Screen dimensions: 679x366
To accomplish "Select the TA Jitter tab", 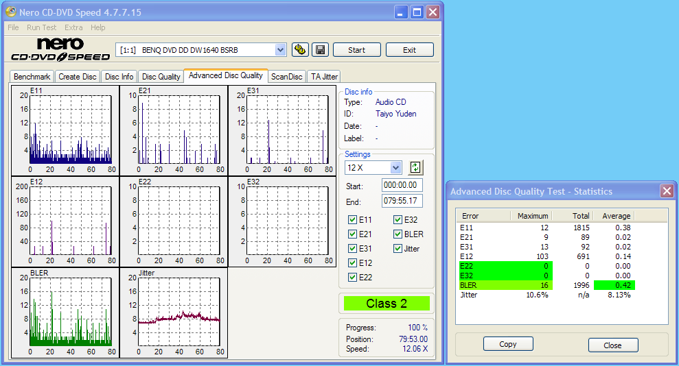I will [x=323, y=77].
